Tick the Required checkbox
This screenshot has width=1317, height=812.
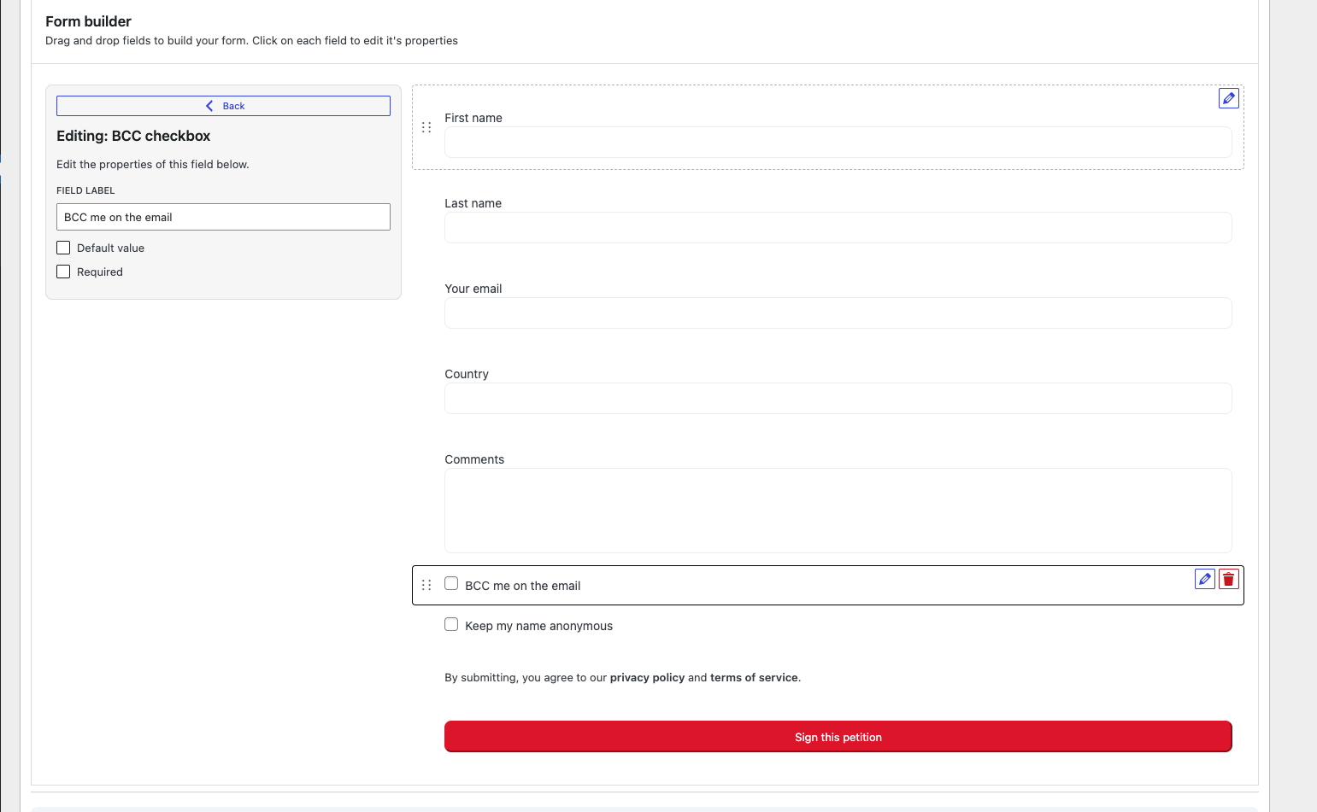point(63,272)
